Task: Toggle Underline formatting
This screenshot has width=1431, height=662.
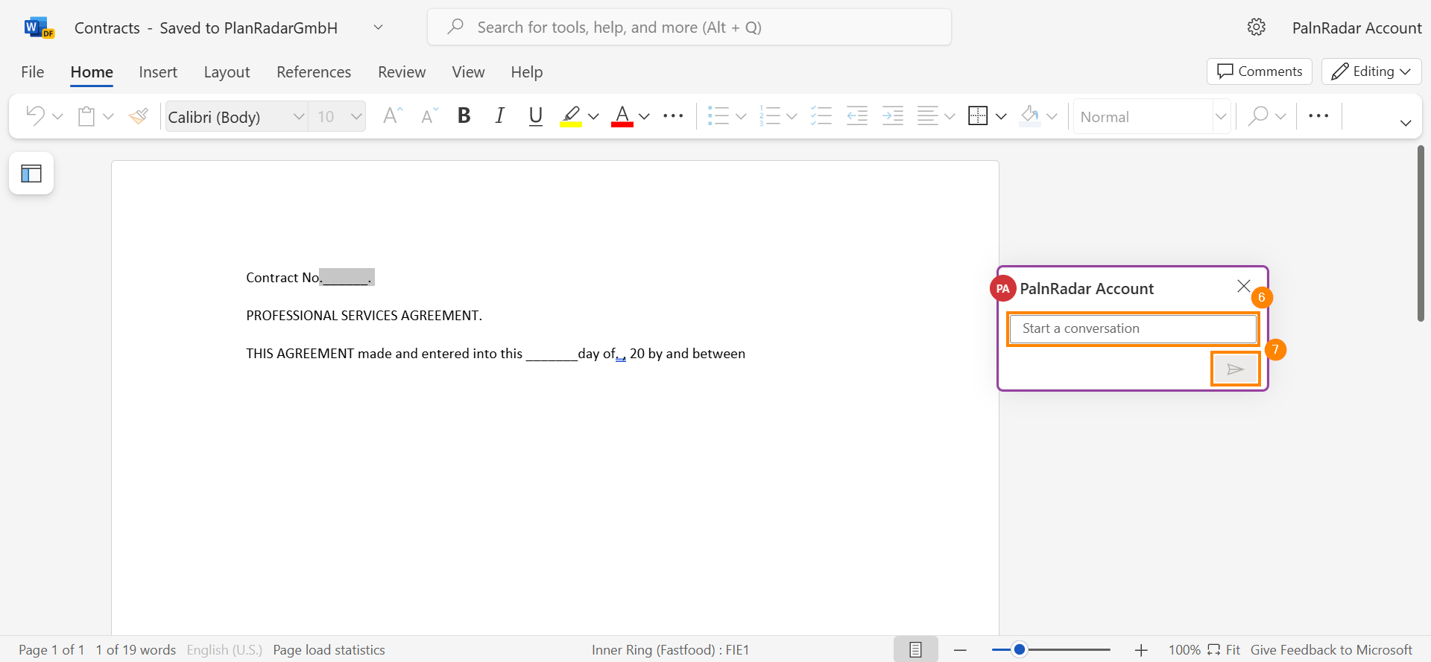Action: click(535, 116)
